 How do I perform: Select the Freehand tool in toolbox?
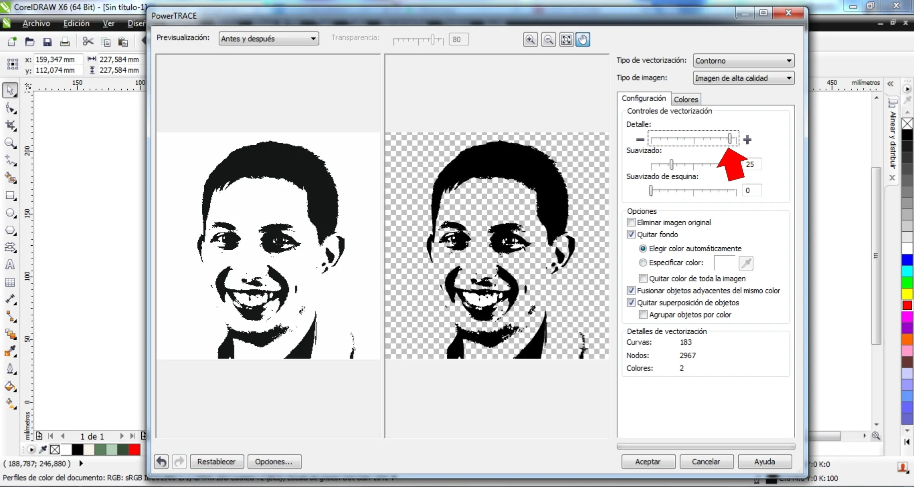[x=10, y=160]
